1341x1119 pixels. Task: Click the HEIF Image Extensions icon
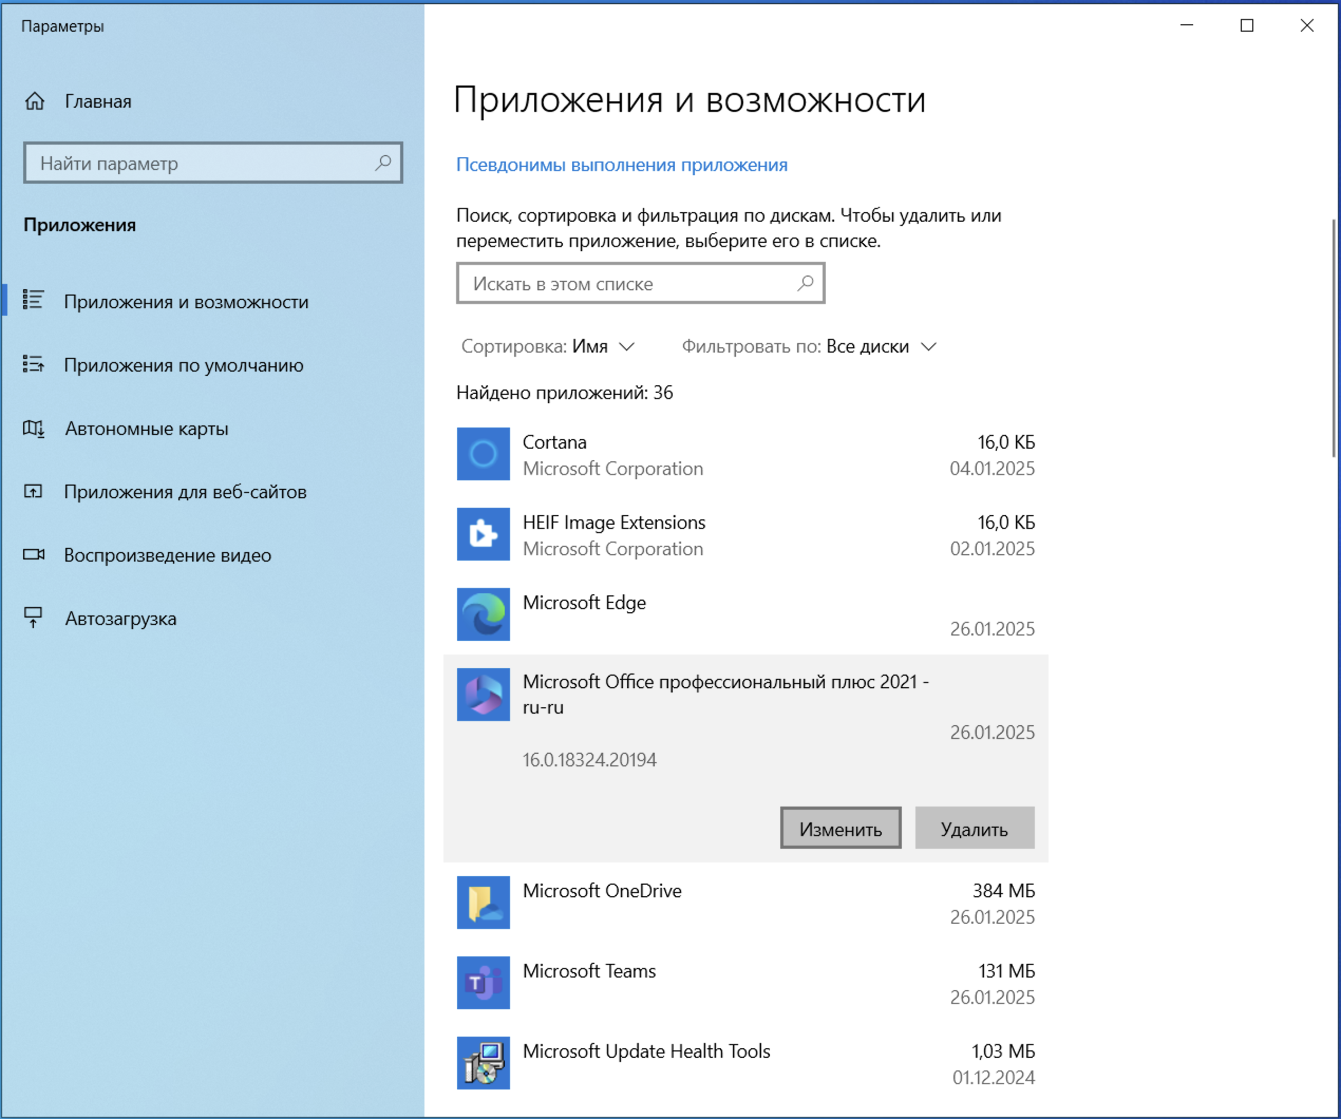click(x=484, y=534)
